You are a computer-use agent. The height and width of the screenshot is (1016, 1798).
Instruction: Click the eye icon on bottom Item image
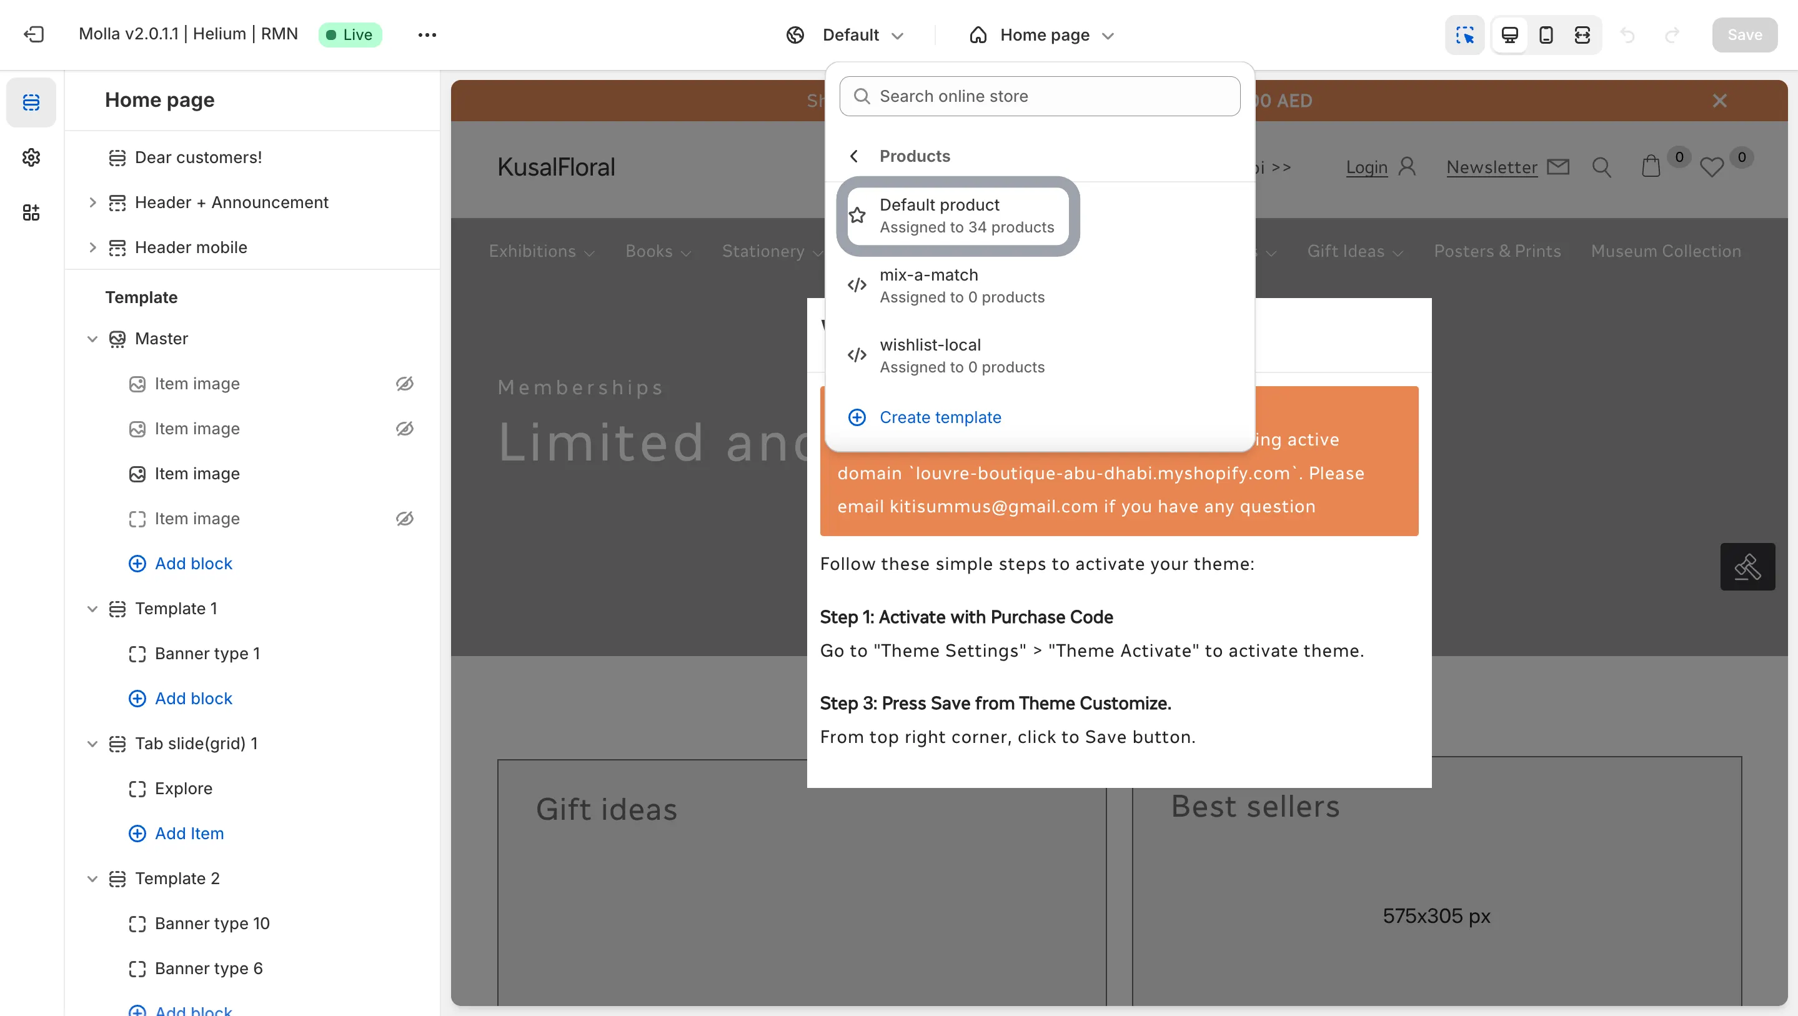click(x=404, y=519)
